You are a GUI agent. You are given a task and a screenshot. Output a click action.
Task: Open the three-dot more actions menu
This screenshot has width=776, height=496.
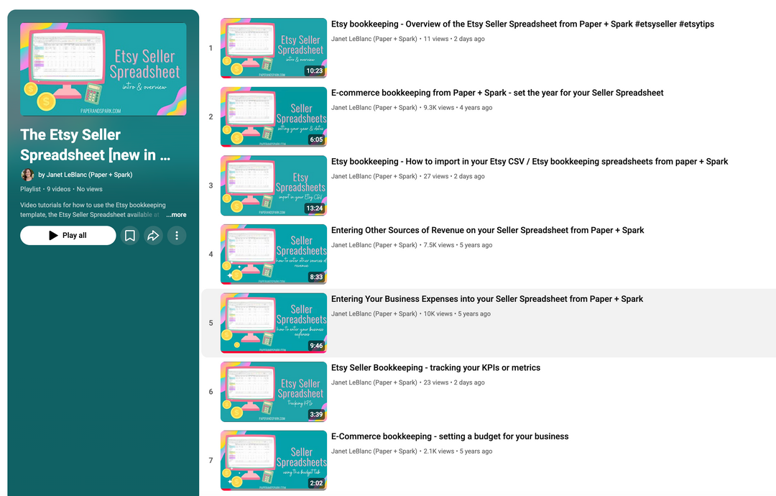[x=177, y=236]
